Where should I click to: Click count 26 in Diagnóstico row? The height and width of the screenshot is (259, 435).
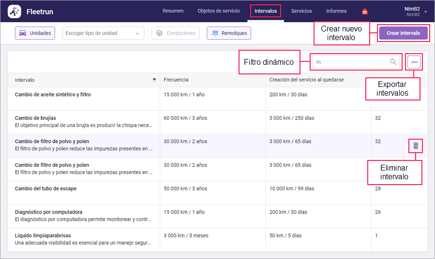pos(378,212)
